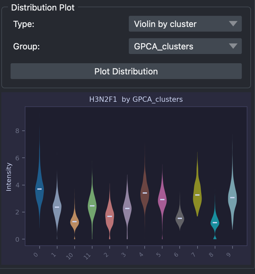Click the gray violin for cluster 6
This screenshot has height=274, width=255.
point(180,218)
